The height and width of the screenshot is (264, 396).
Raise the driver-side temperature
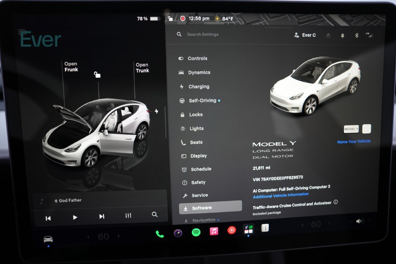[x=118, y=236]
